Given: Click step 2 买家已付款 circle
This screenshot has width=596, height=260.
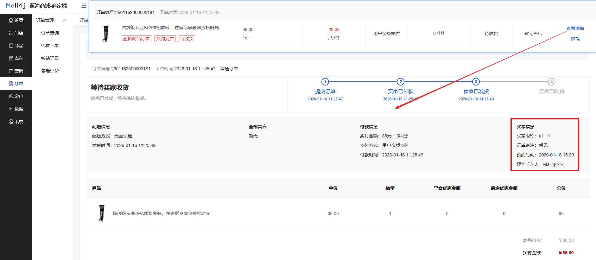Looking at the screenshot, I should [x=401, y=82].
